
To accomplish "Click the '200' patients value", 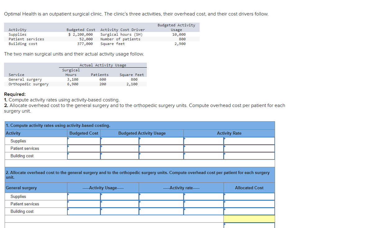I will pos(102,84).
